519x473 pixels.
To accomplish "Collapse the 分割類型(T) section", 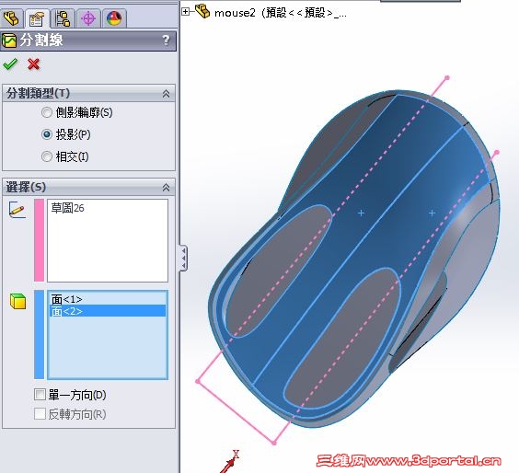I will 166,94.
